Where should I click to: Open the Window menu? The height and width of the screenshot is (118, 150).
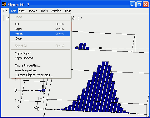[x=56, y=11]
